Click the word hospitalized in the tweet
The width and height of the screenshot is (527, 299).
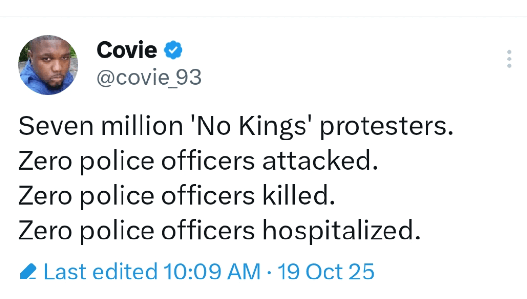(x=342, y=231)
